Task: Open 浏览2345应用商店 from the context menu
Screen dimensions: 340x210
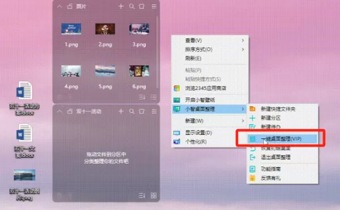Action: point(210,88)
